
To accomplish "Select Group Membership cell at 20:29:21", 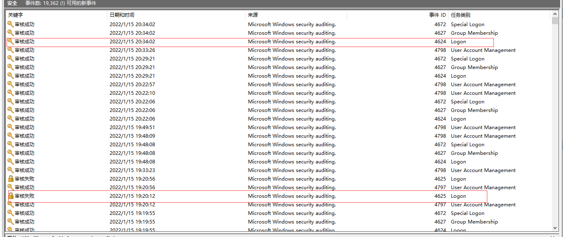I will click(474, 67).
